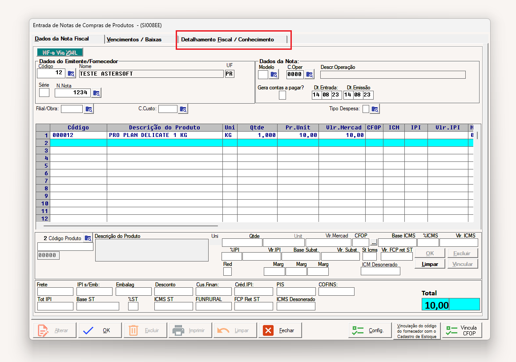Screen dimensions: 516x362
Task: Click the UF field showing PR
Action: (x=230, y=74)
